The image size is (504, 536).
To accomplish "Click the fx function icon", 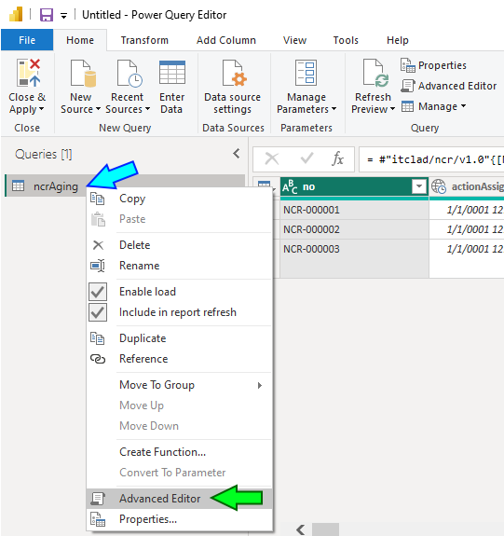I will pos(337,159).
